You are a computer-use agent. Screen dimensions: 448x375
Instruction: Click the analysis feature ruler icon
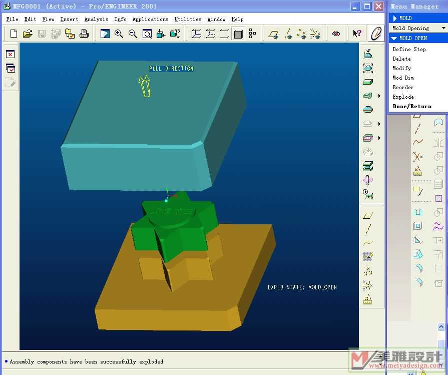tap(368, 299)
